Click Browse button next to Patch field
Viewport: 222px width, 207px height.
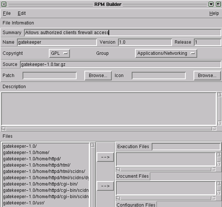coord(98,76)
